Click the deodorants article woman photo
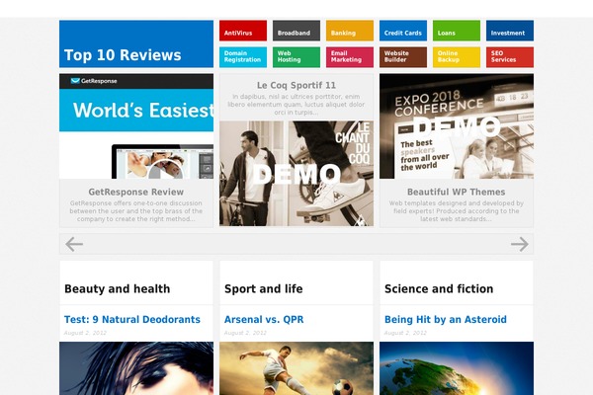Viewport: 593px width, 395px height. [136, 368]
